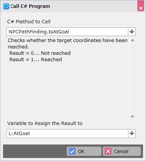Click the blue checkmark icon on OK

[x=72, y=151]
